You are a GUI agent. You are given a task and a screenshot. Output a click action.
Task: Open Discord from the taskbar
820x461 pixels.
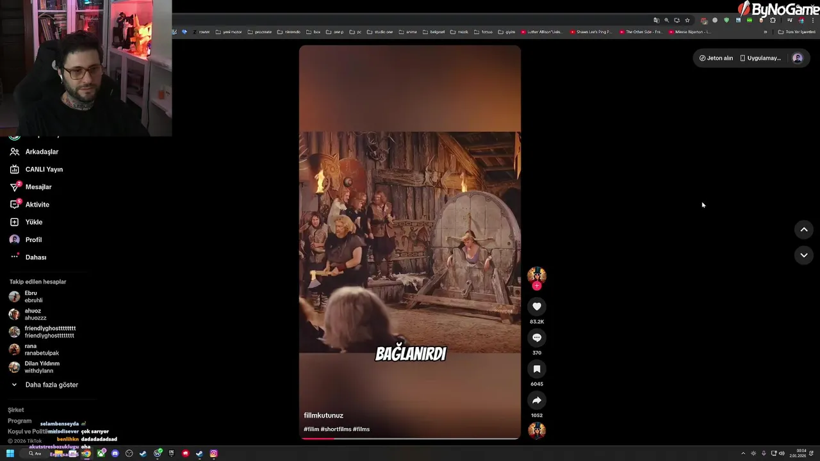[115, 453]
